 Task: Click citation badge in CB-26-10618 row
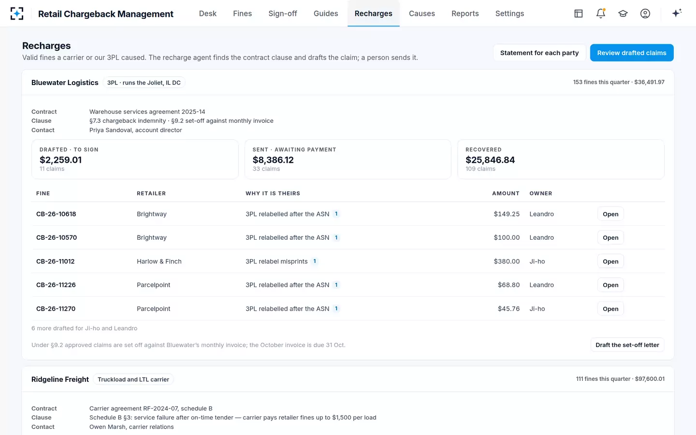coord(336,214)
